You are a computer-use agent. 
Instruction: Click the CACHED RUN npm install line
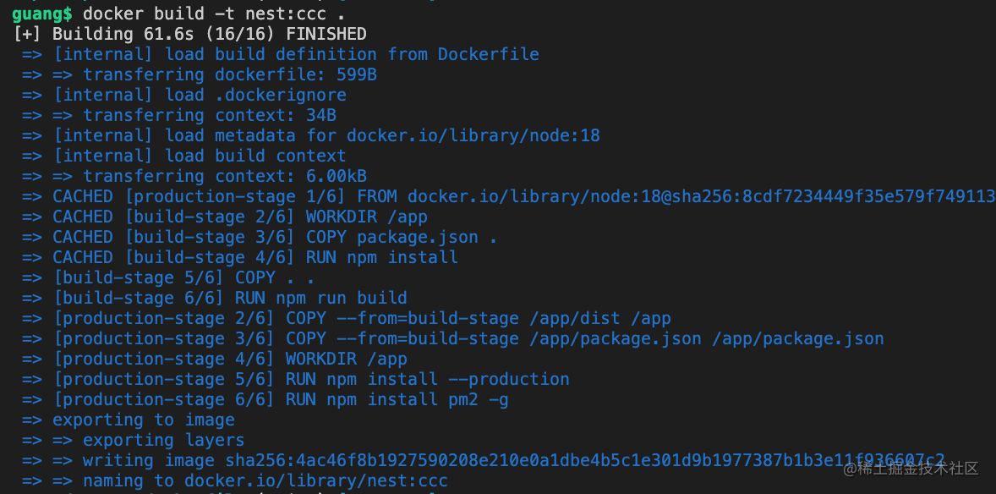240,257
